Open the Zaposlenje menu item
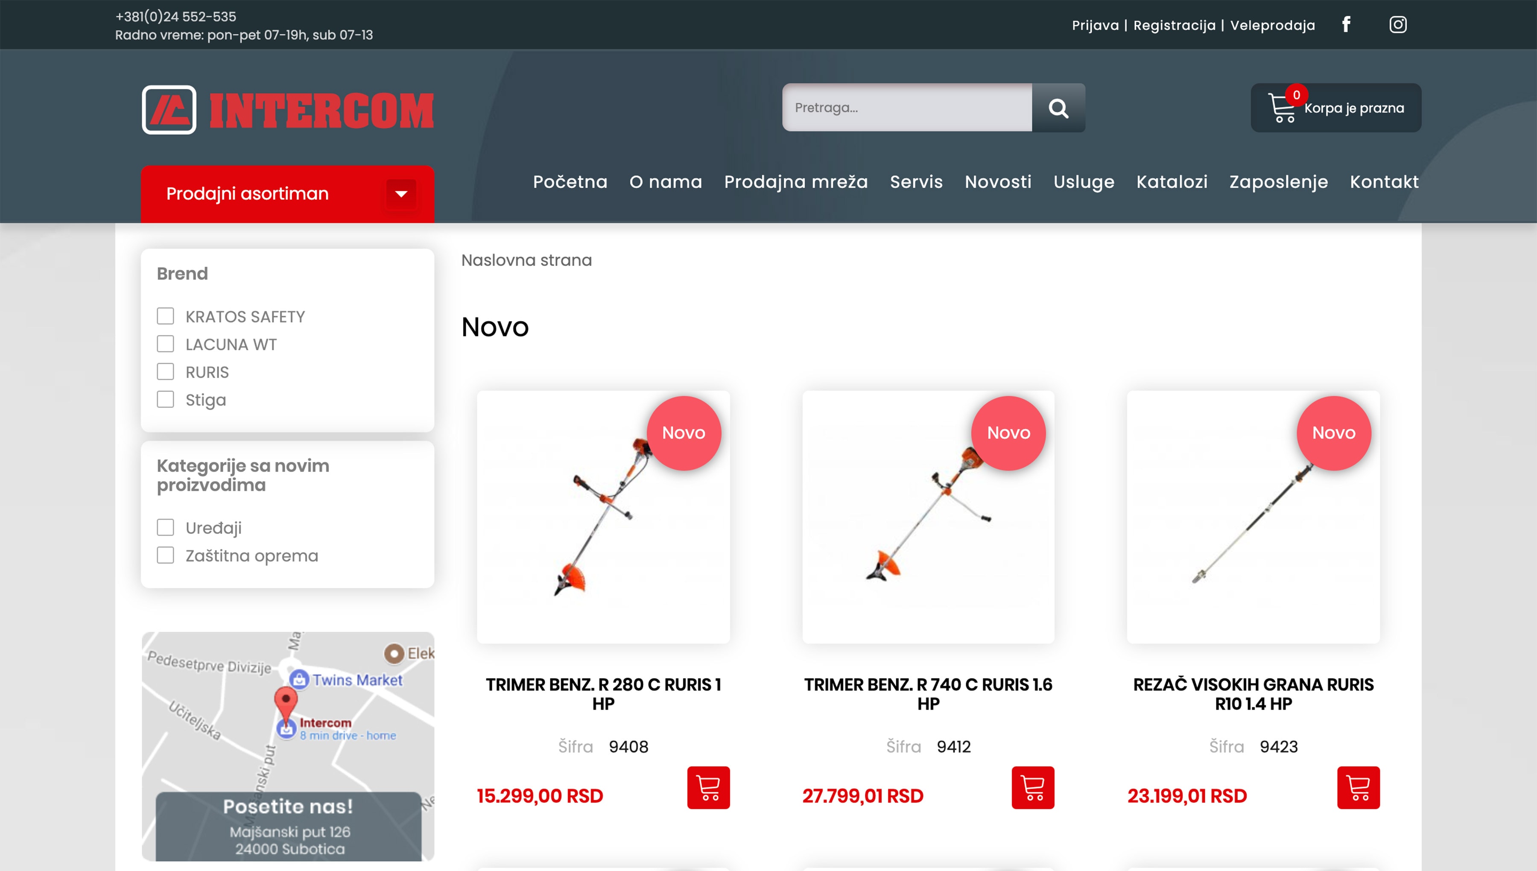 (x=1279, y=182)
